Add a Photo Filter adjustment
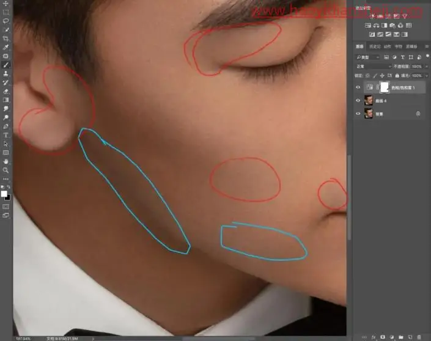 (x=392, y=26)
